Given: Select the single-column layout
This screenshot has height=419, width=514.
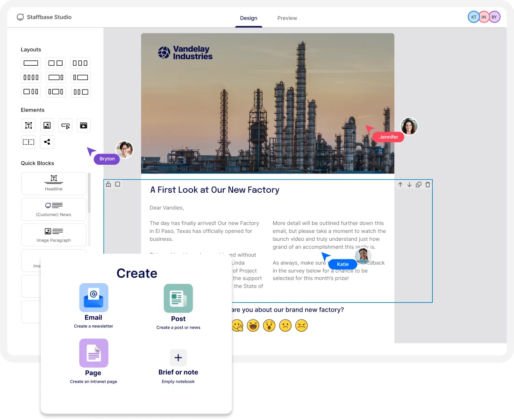Looking at the screenshot, I should (31, 63).
